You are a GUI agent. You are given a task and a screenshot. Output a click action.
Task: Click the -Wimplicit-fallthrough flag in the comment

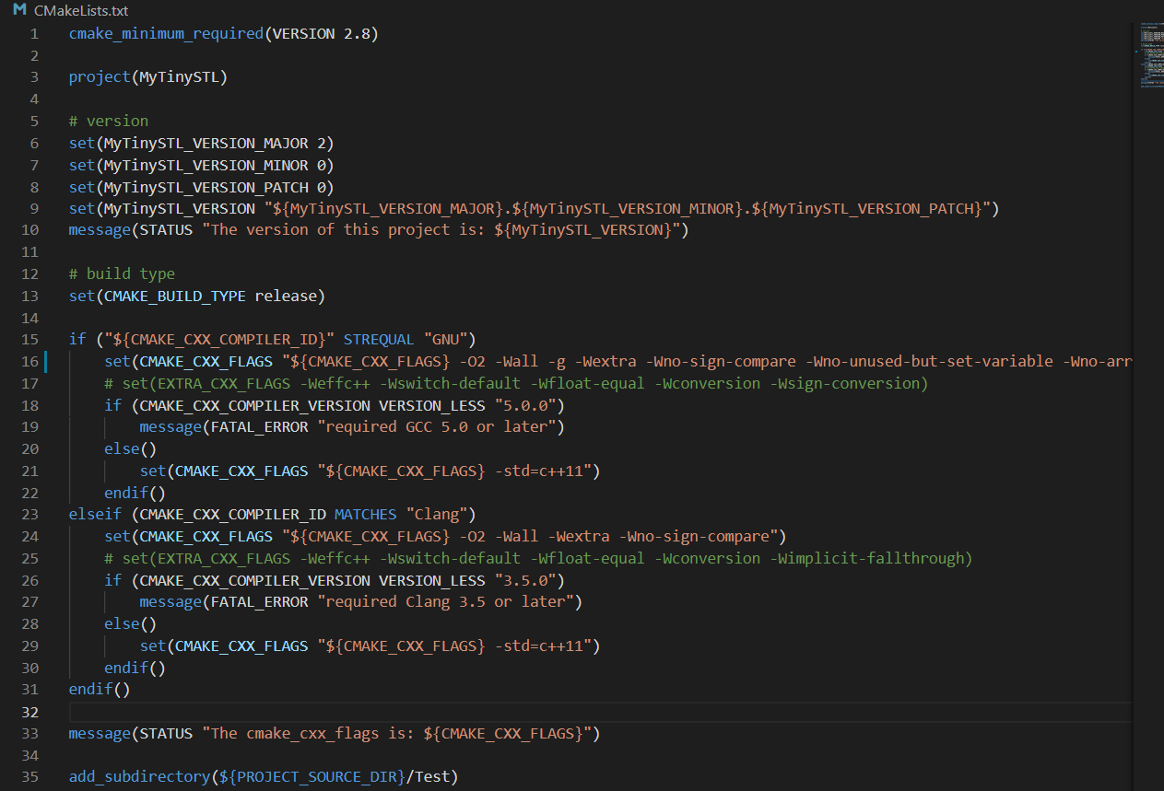pyautogui.click(x=868, y=558)
